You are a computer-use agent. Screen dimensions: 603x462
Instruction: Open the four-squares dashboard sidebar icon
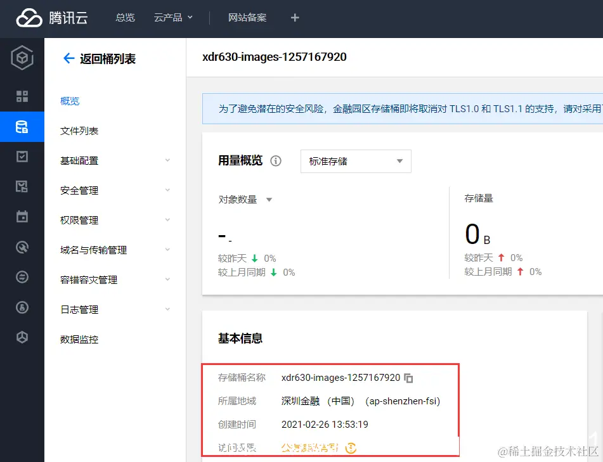click(22, 96)
